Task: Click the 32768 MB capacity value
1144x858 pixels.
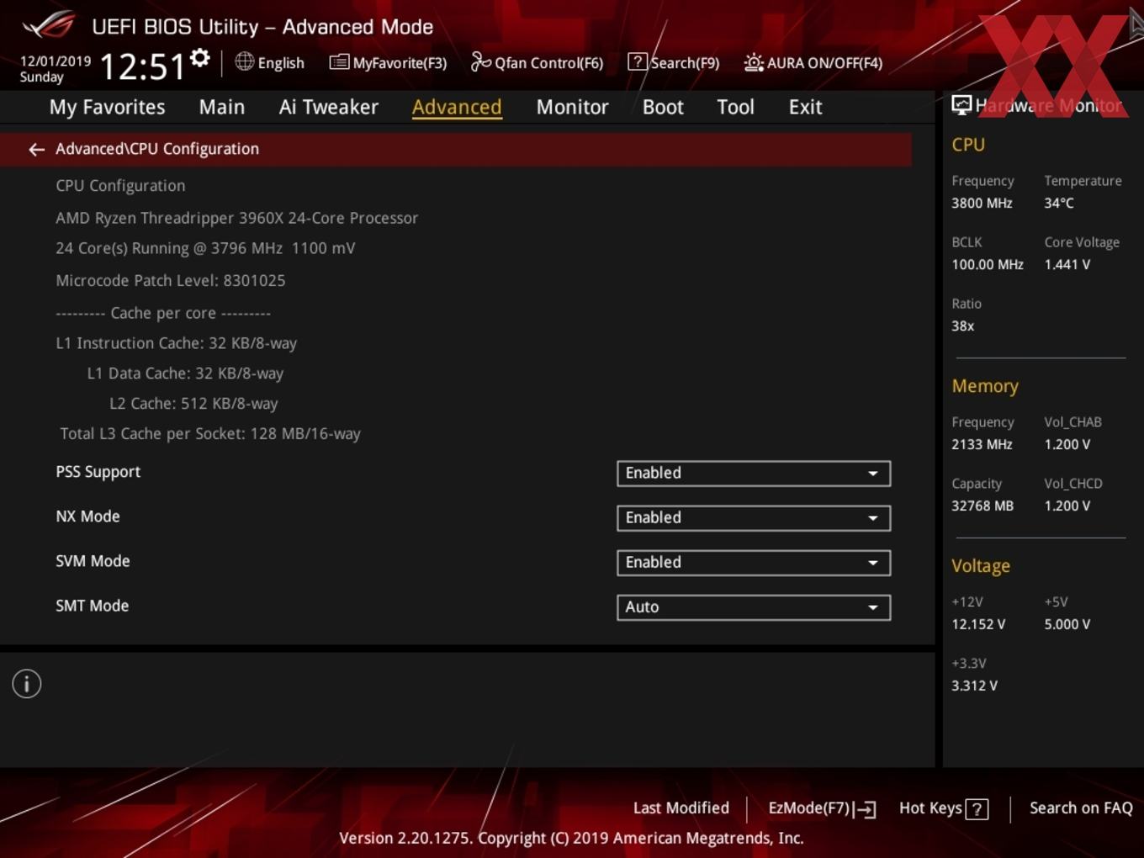Action: point(982,506)
